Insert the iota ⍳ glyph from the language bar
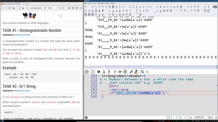 (109, 11)
